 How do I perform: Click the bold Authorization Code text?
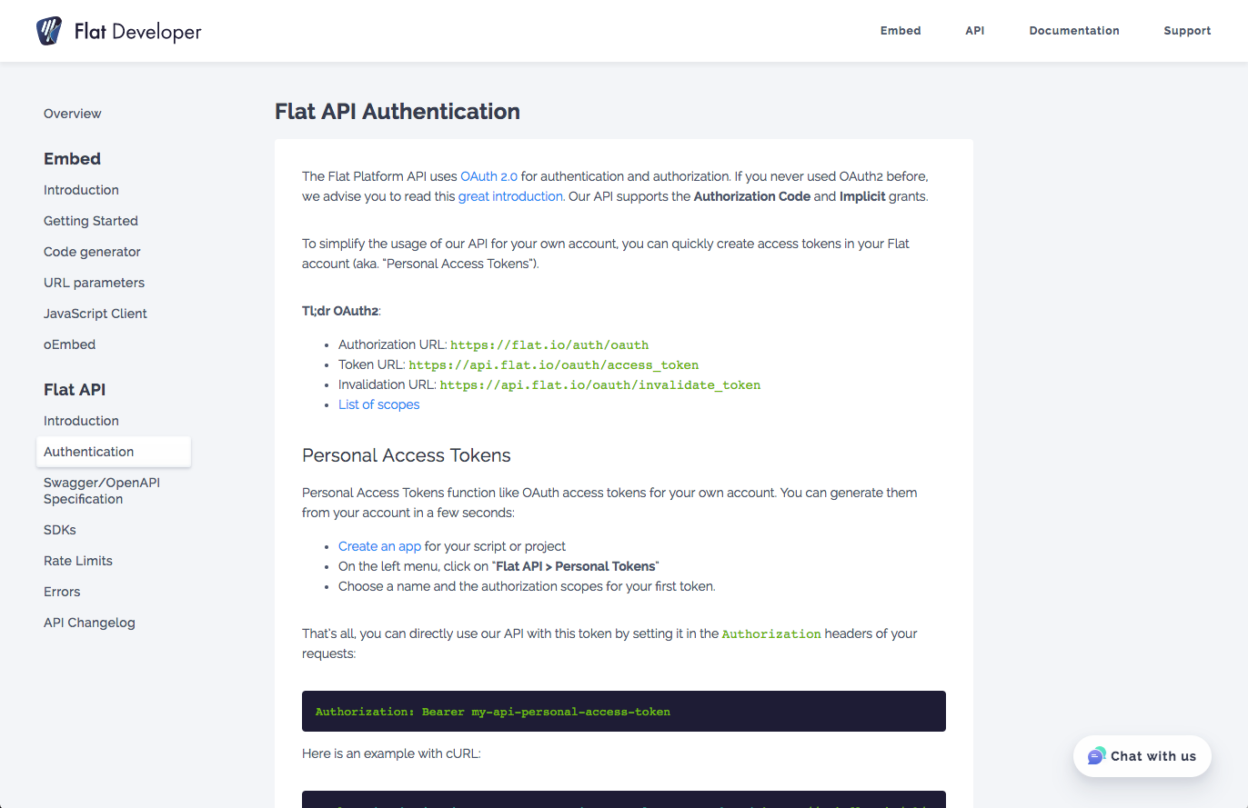tap(751, 196)
